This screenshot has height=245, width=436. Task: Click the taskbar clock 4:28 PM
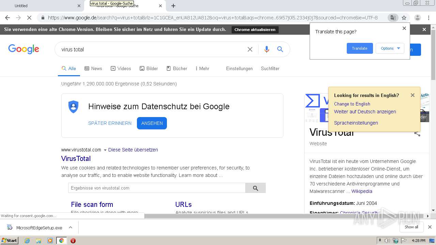tap(418, 241)
